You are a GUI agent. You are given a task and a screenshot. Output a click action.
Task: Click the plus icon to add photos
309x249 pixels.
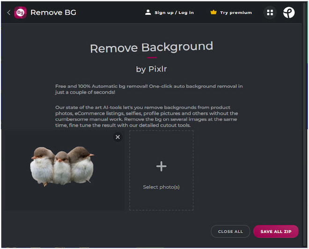click(161, 166)
